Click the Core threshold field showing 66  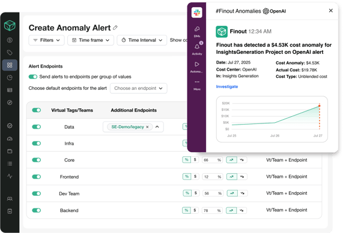pos(212,160)
